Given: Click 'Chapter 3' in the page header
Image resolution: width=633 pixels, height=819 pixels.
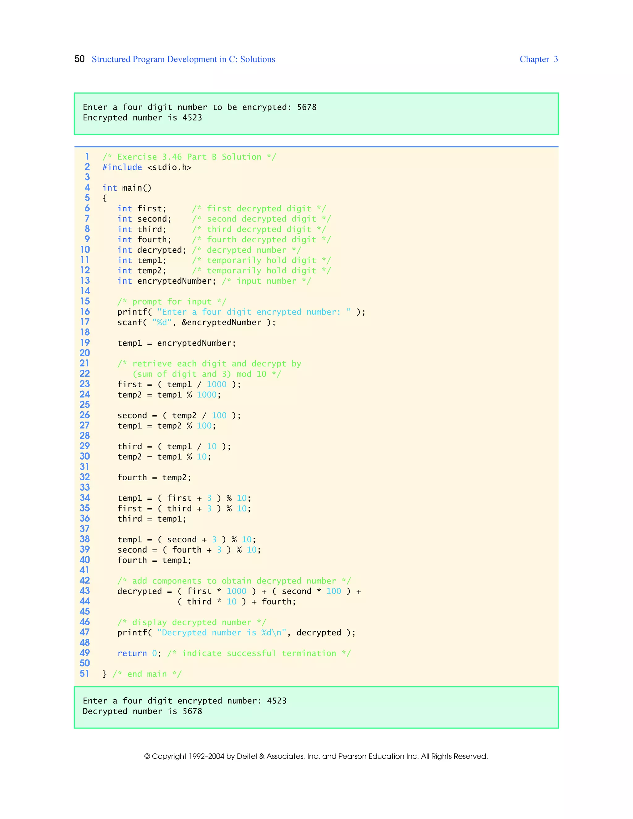Looking at the screenshot, I should [x=539, y=59].
